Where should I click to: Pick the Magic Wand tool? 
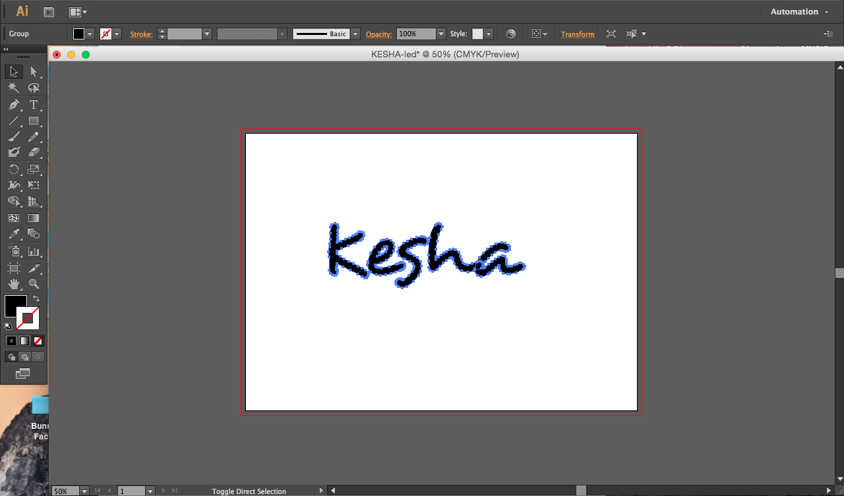coord(14,88)
